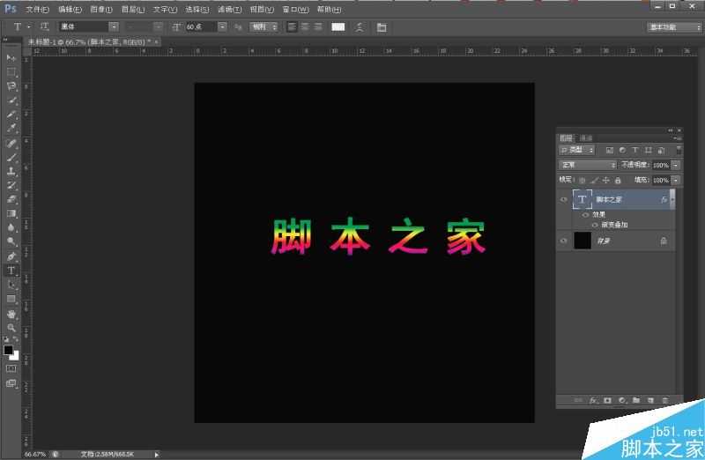Image resolution: width=705 pixels, height=460 pixels.
Task: Switch to the 通道 panel tab
Action: point(586,138)
